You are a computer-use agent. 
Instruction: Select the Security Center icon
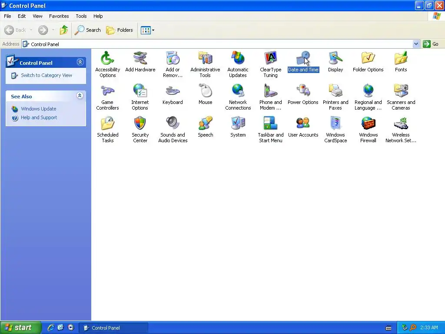tap(140, 124)
